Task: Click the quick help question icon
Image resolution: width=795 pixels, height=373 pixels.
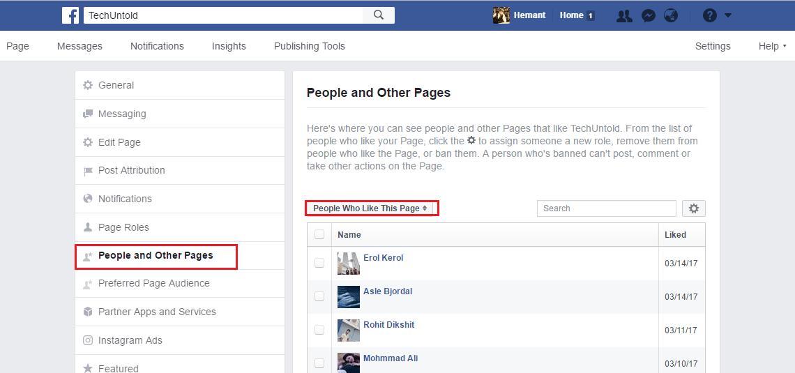Action: point(710,16)
